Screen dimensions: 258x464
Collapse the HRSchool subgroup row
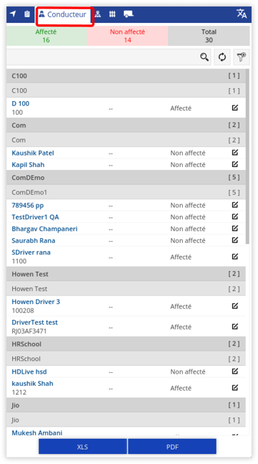tap(126, 359)
